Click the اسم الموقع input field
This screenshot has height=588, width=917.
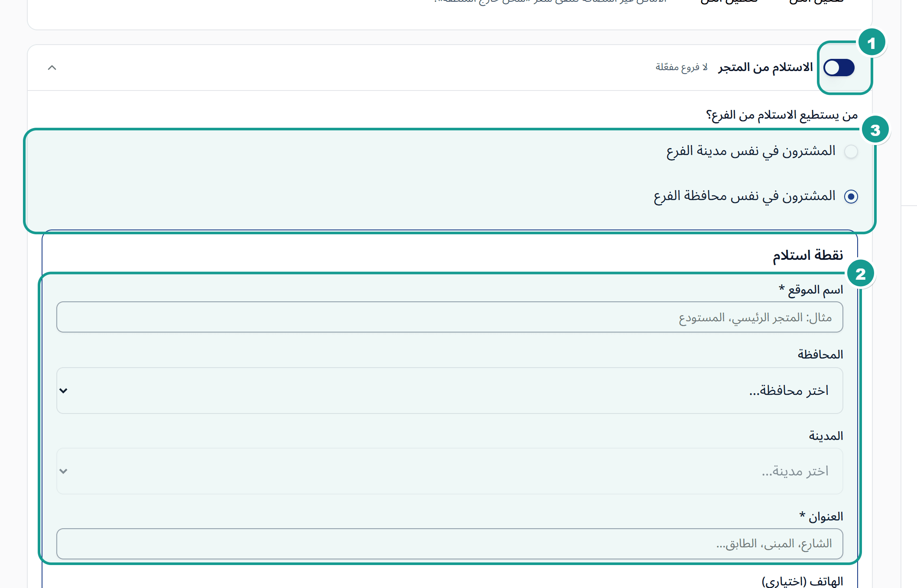450,317
